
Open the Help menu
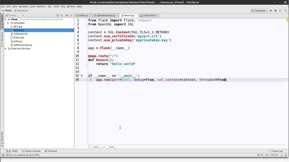point(79,6)
